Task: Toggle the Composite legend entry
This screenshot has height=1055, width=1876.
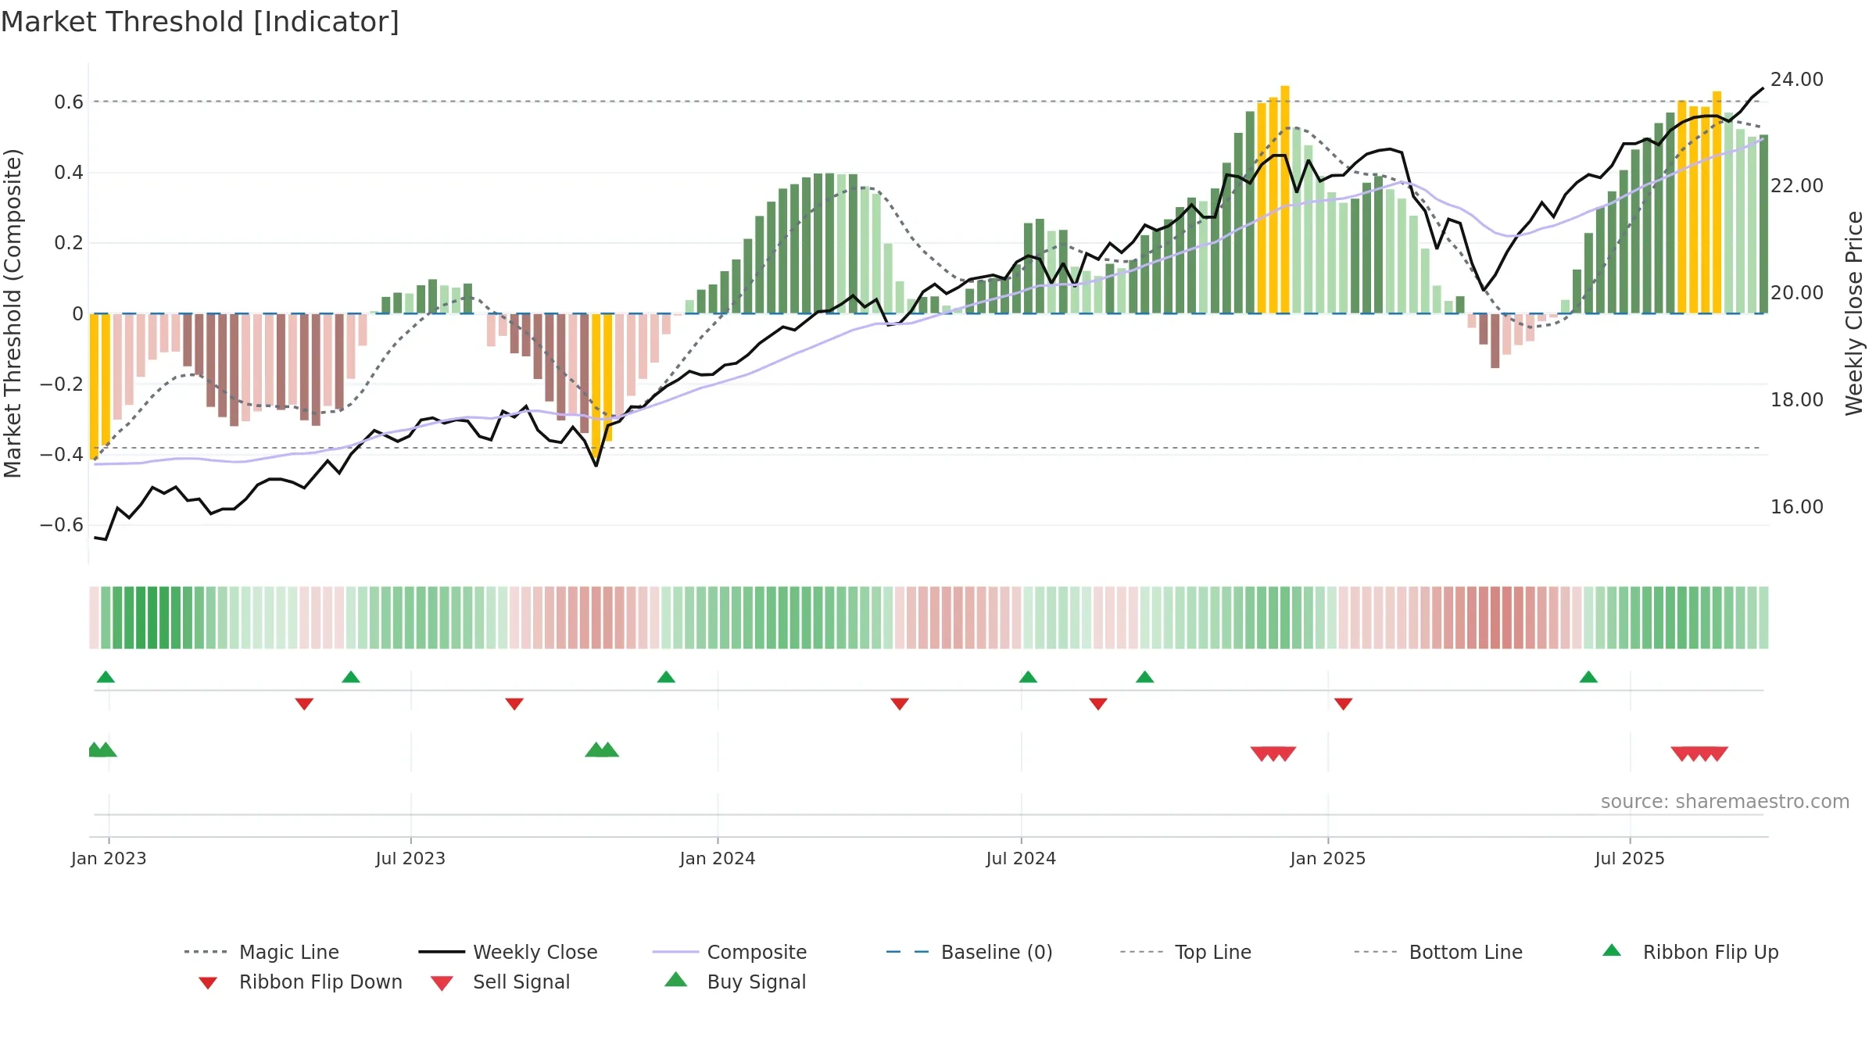Action: [730, 952]
